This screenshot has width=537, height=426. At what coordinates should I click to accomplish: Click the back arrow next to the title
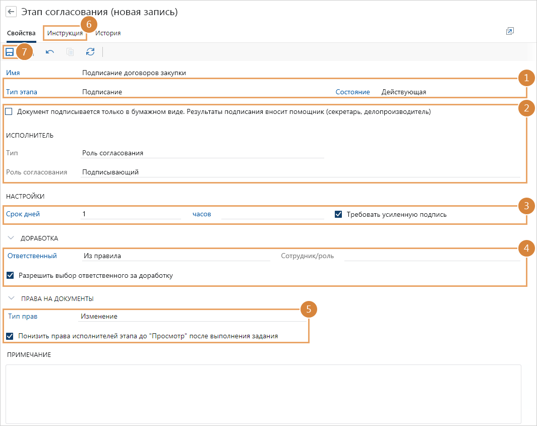[x=11, y=12]
